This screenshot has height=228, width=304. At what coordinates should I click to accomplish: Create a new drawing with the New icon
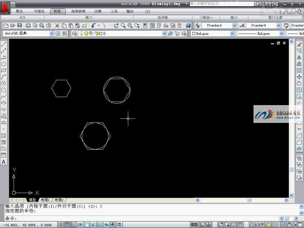point(6,26)
